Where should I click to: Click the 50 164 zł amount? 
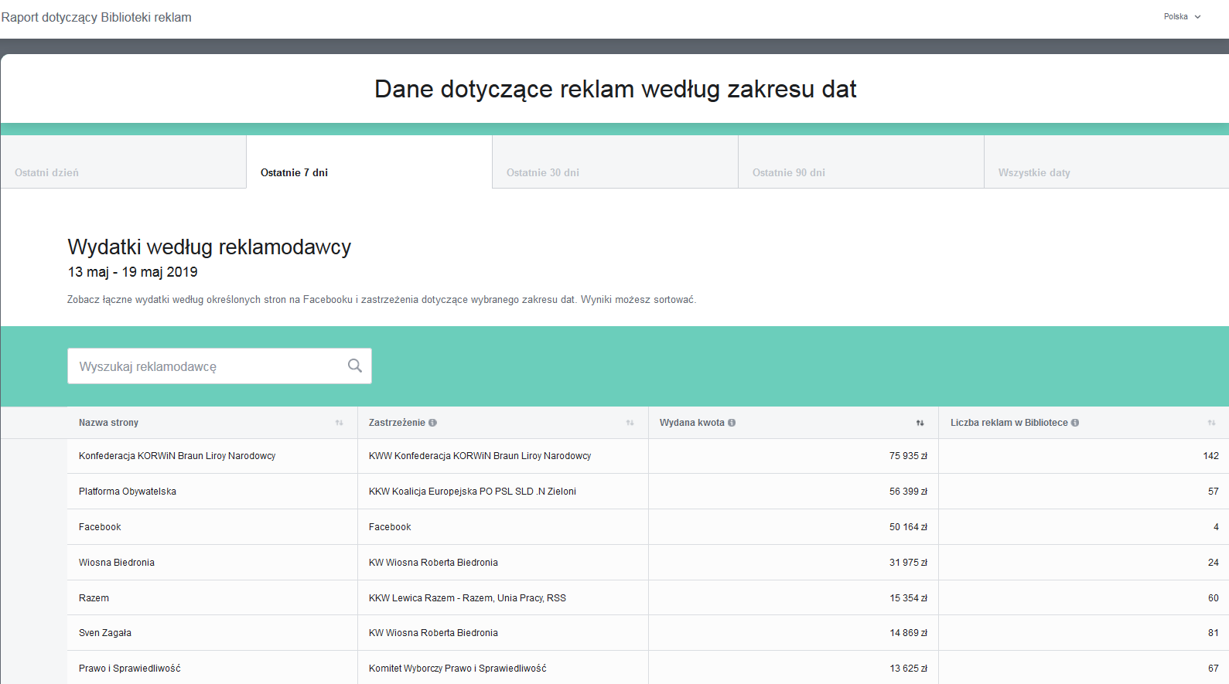(908, 527)
